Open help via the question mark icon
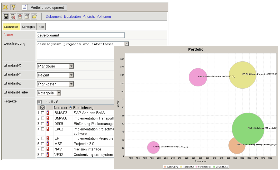This screenshot has width=280, height=170. point(13,7)
